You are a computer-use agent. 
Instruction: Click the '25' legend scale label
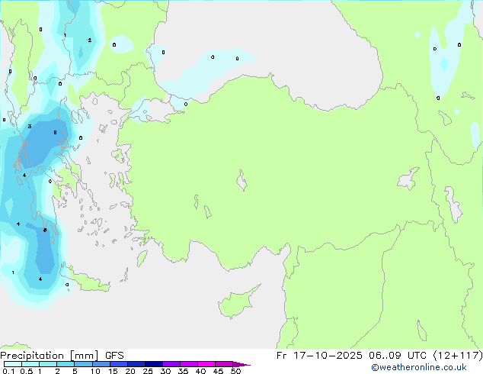tap(148, 371)
